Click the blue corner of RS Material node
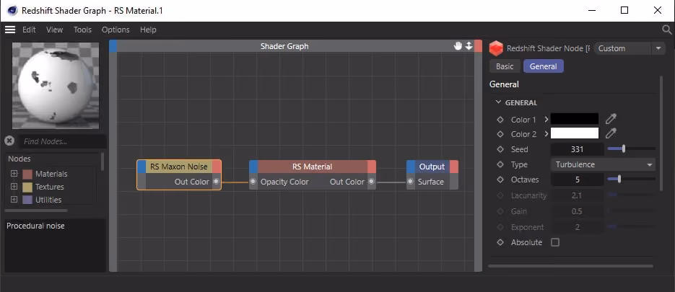The height and width of the screenshot is (292, 675). (253, 167)
